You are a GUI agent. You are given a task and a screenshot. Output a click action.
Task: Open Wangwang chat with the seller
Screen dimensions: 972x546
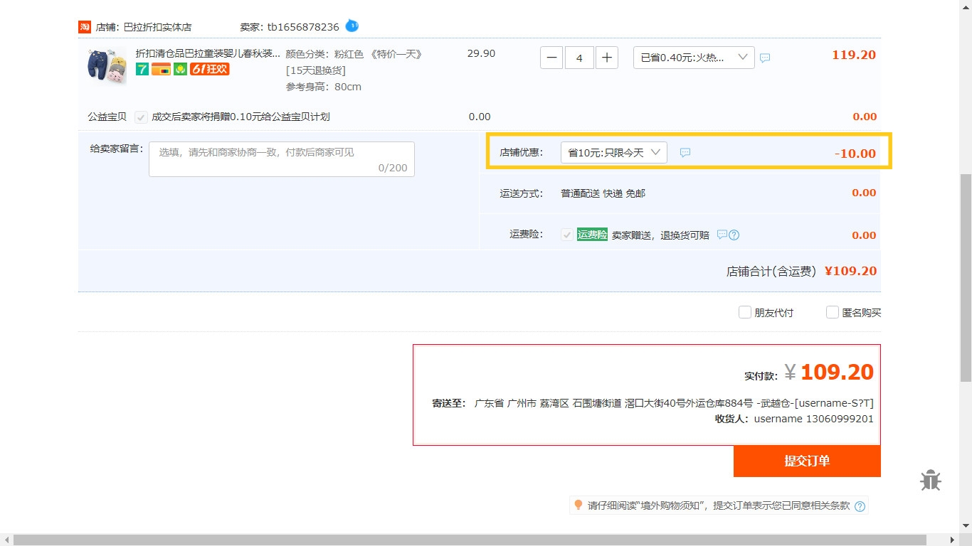click(x=352, y=26)
